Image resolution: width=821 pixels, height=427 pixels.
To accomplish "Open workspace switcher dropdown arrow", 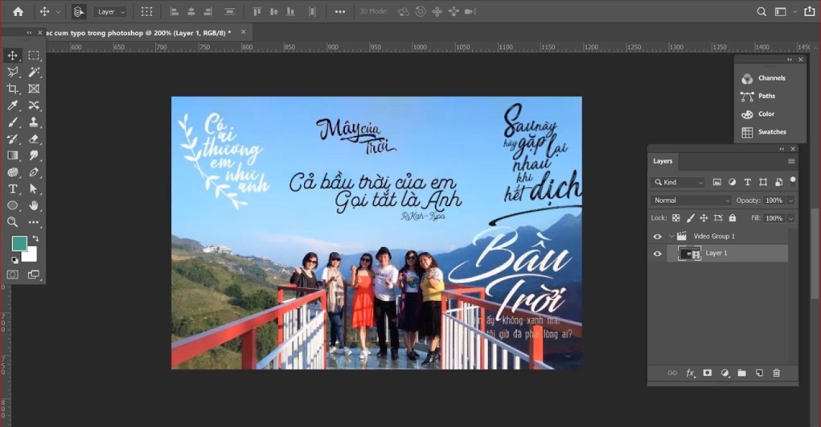I will pyautogui.click(x=795, y=11).
